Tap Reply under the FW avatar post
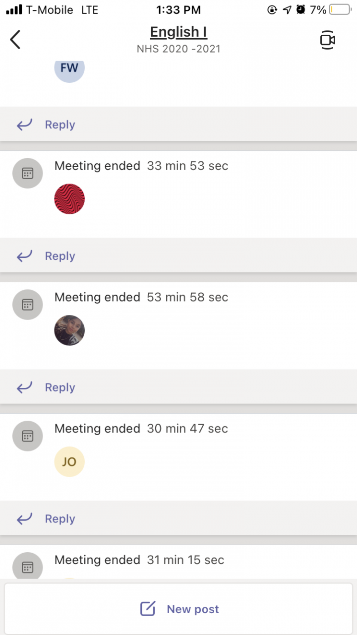This screenshot has width=357, height=635. (59, 125)
